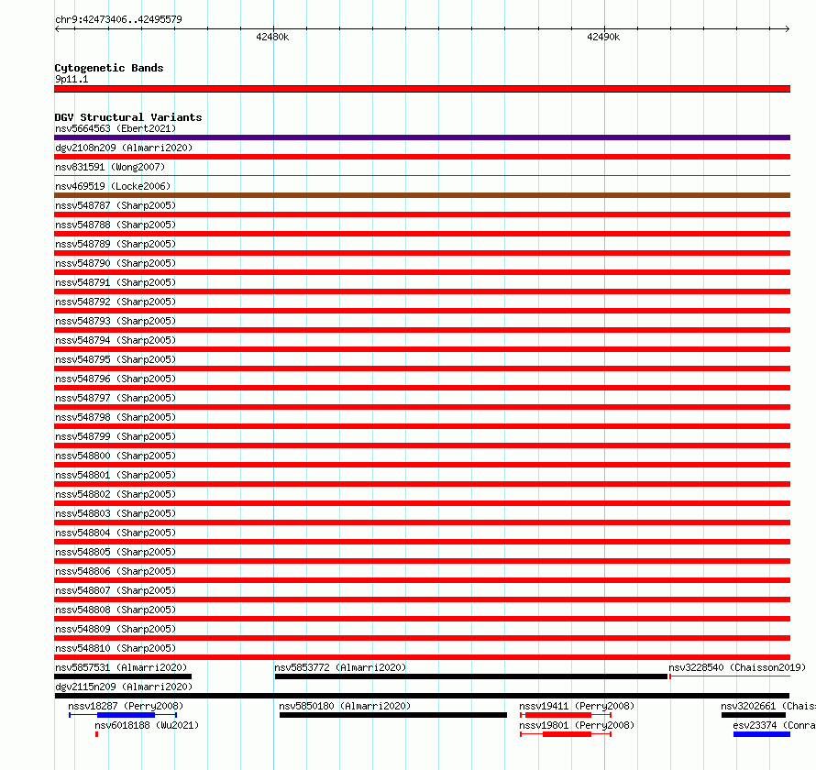
Task: Click the 9p11.1 cytogenetic band bar
Action: pos(422,89)
